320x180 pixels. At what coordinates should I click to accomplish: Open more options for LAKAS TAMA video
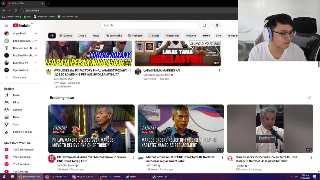219,71
